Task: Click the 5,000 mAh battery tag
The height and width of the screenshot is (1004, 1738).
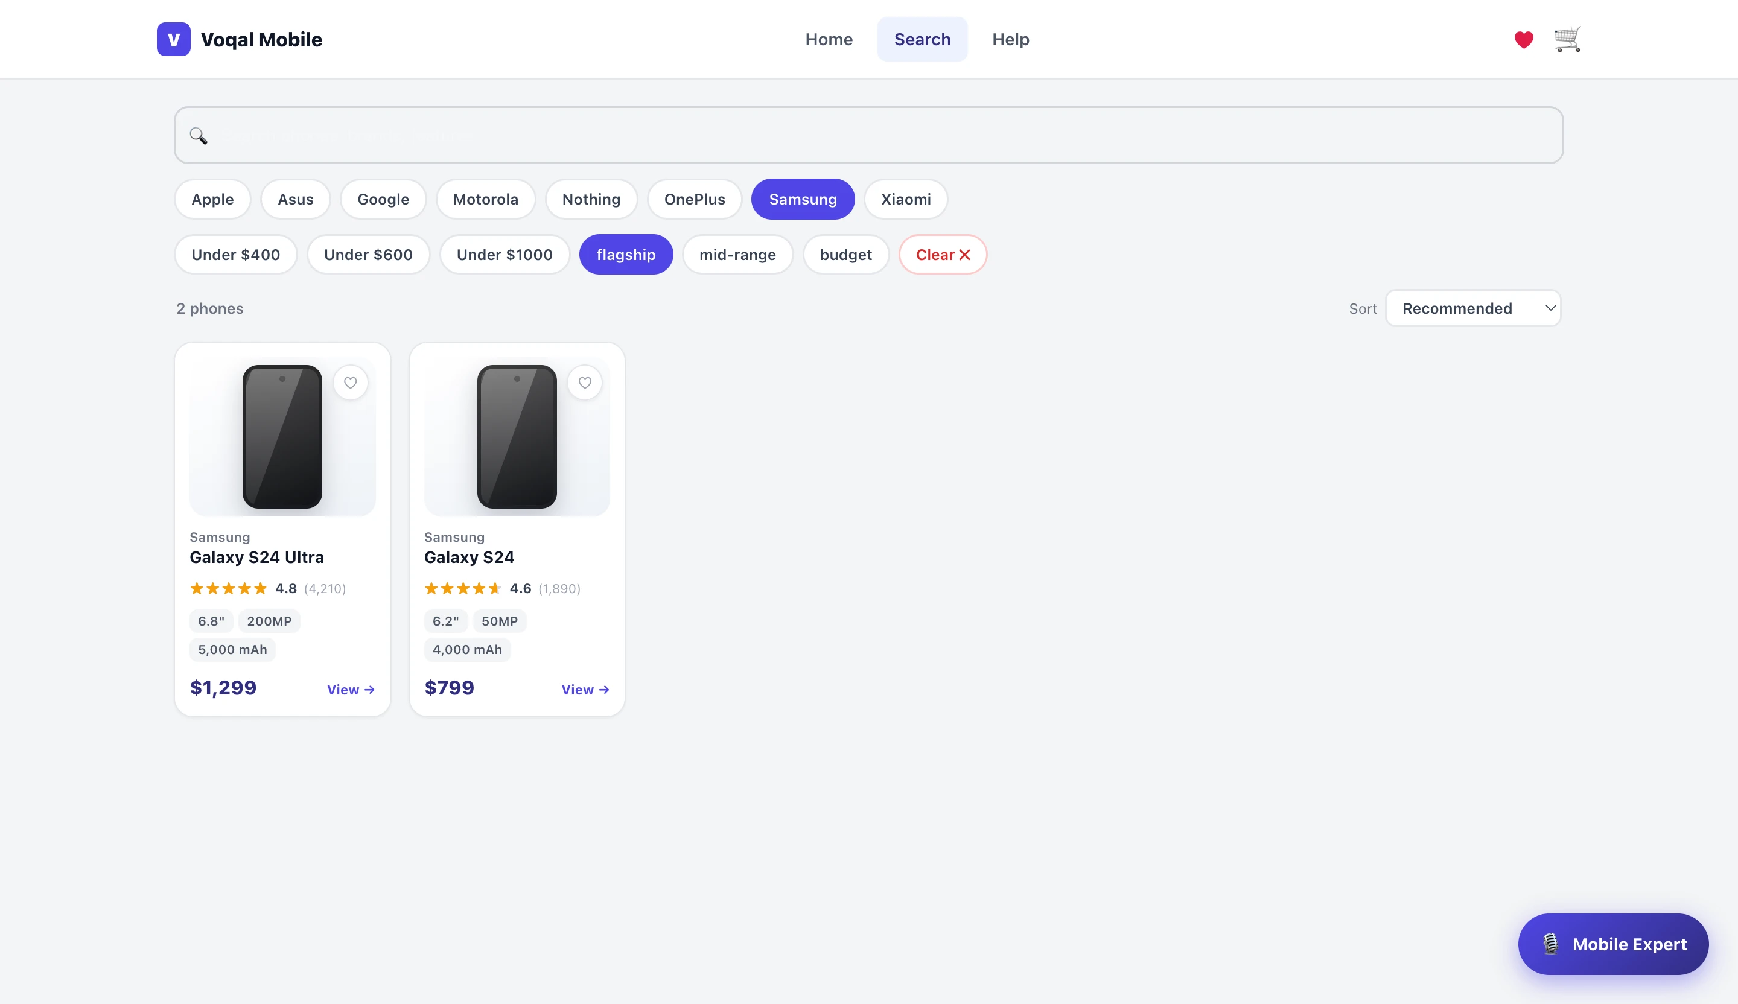Action: (x=232, y=650)
